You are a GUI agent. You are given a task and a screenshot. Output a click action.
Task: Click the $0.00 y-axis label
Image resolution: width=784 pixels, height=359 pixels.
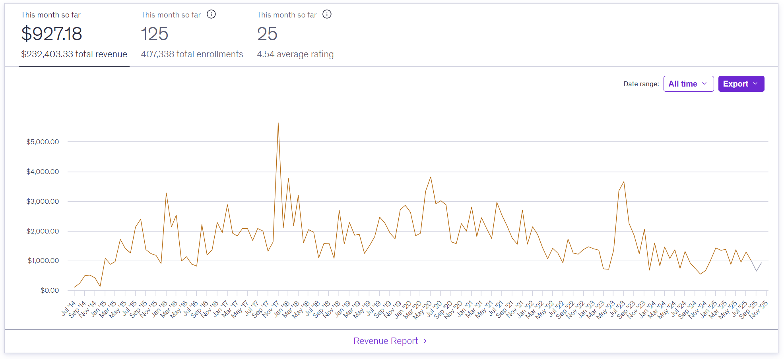(49, 290)
